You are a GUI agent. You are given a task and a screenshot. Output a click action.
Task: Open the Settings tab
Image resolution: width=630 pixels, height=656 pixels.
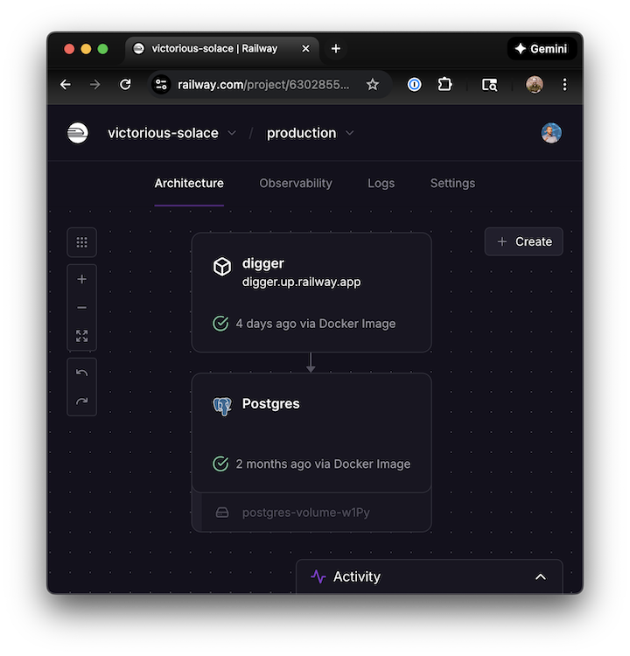452,184
